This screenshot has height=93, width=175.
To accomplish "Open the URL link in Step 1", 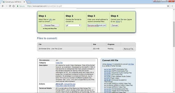I will tap(50, 20).
